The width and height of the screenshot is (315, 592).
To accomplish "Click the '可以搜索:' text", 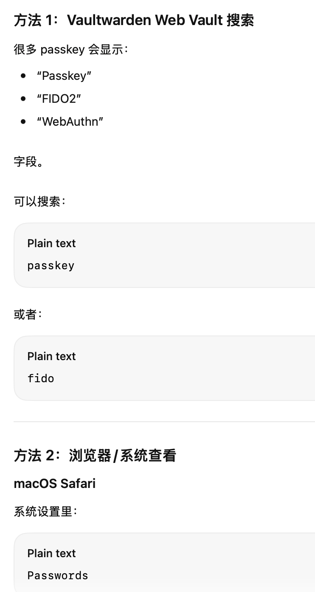I will click(40, 201).
